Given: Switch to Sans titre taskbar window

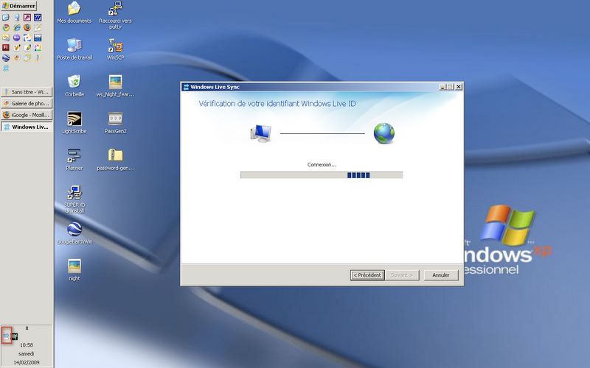Looking at the screenshot, I should pos(27,92).
